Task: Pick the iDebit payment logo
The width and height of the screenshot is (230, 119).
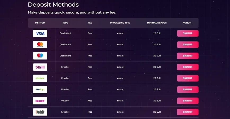Action: [x=40, y=112]
